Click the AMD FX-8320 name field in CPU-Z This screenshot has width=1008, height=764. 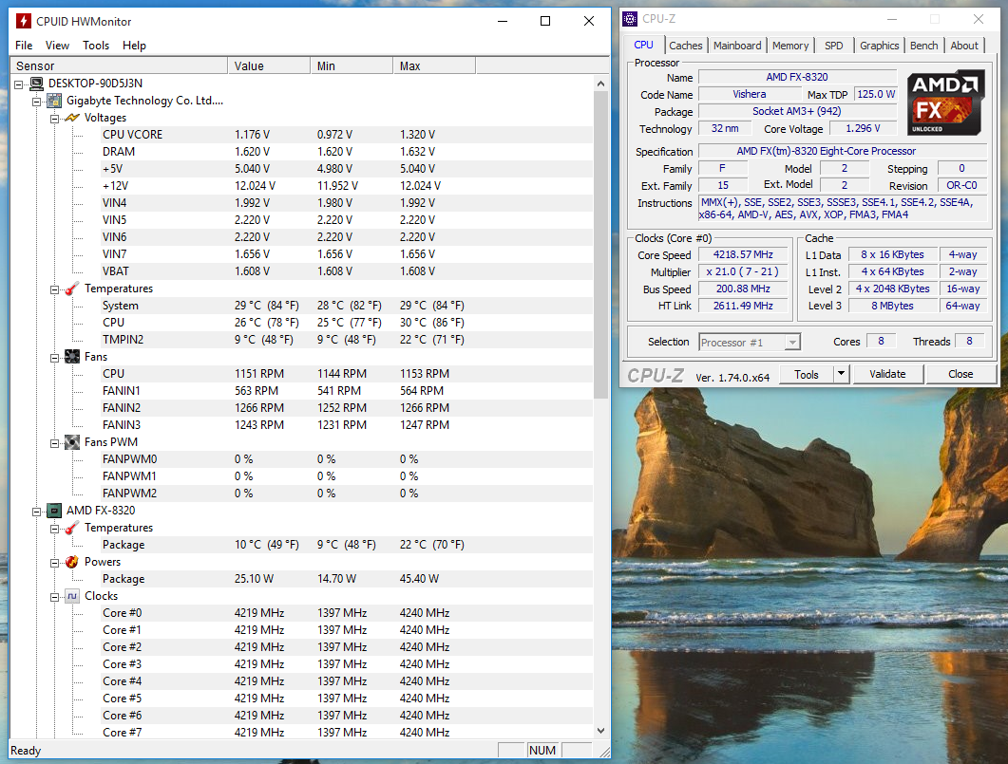pyautogui.click(x=797, y=77)
